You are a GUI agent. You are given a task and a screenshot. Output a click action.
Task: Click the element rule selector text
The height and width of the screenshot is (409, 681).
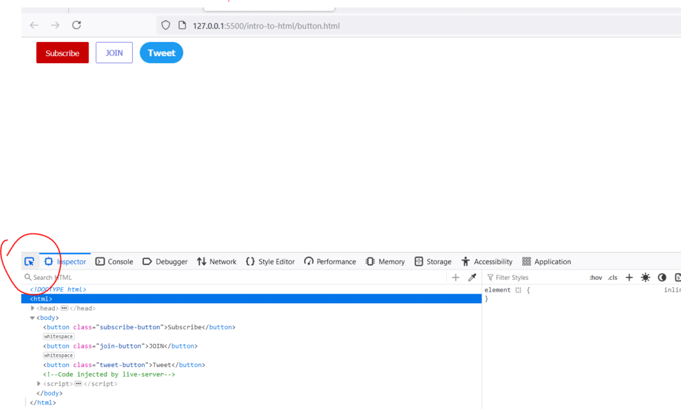pyautogui.click(x=498, y=290)
